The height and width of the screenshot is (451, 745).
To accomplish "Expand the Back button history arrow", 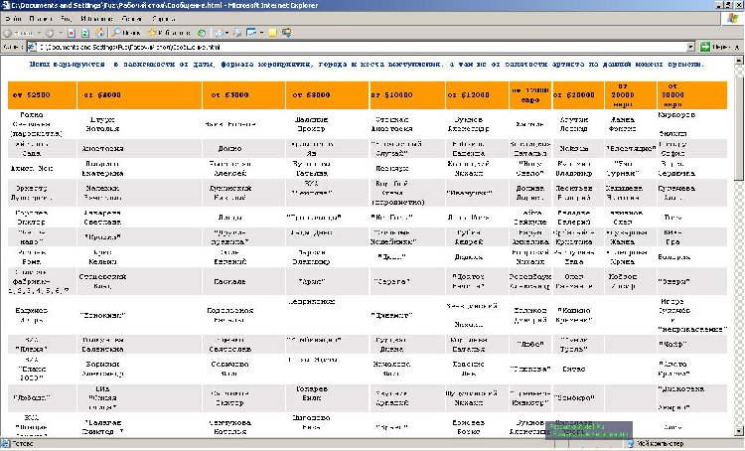I will pyautogui.click(x=39, y=33).
